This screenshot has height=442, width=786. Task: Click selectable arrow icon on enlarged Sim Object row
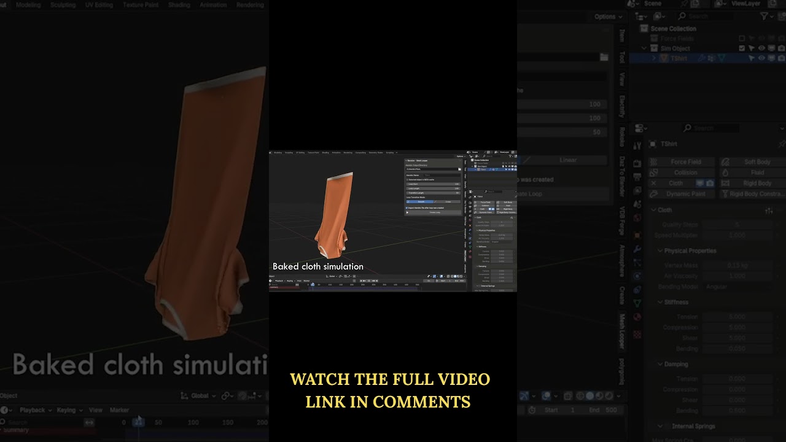click(x=752, y=48)
